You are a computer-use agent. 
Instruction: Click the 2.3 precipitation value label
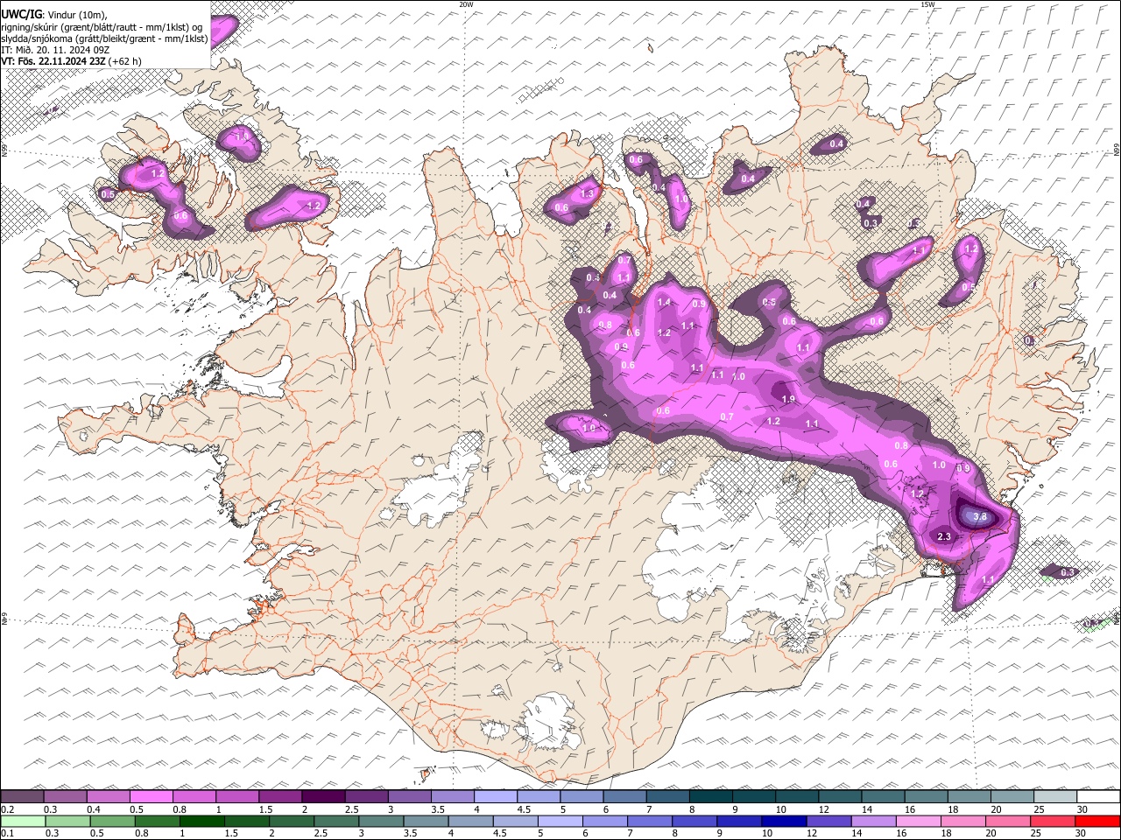(944, 536)
